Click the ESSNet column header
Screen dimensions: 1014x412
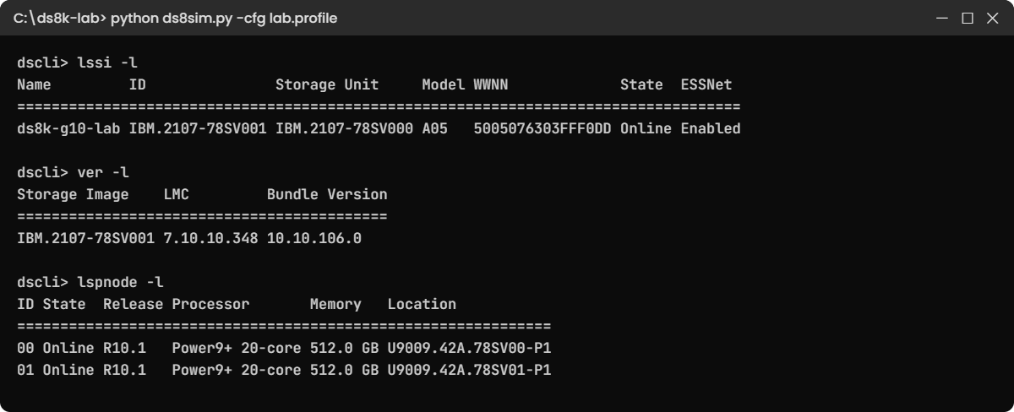pos(706,84)
